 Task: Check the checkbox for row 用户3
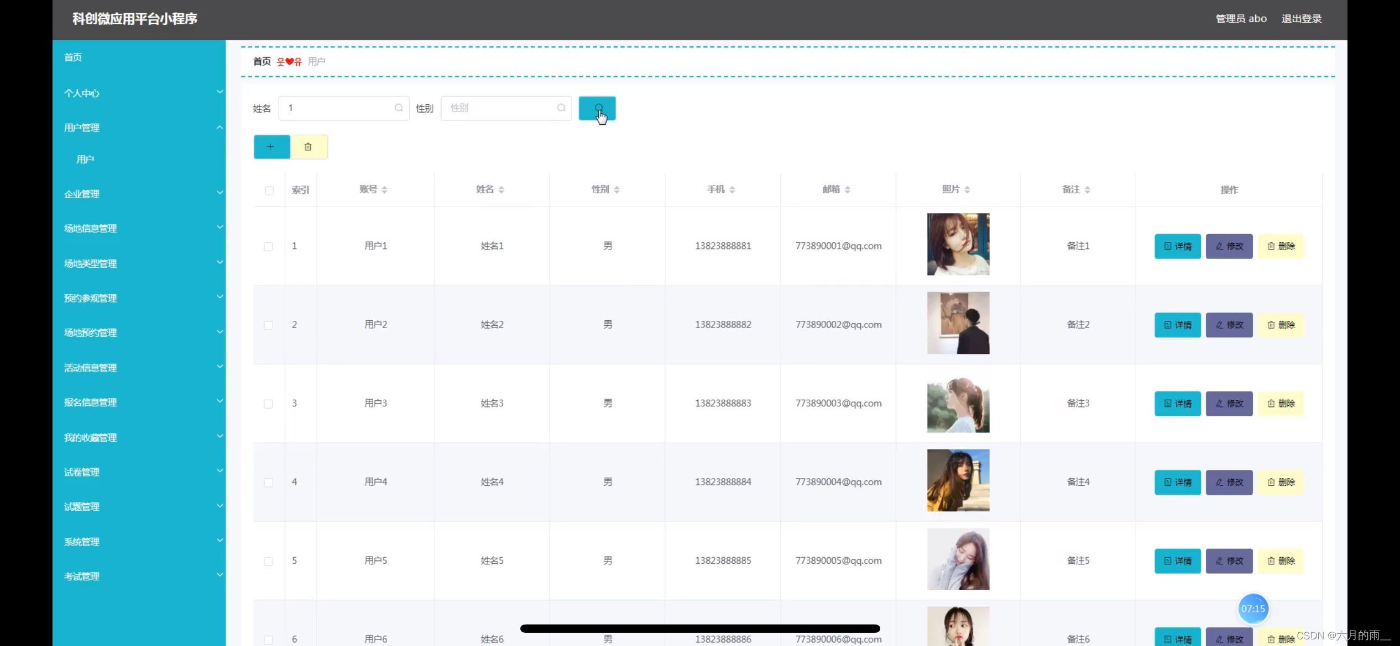[268, 404]
